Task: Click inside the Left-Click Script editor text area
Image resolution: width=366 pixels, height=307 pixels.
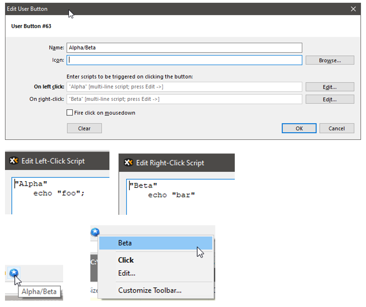Action: (x=59, y=200)
